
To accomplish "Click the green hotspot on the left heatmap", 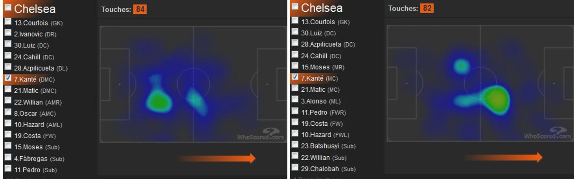I will (x=159, y=102).
